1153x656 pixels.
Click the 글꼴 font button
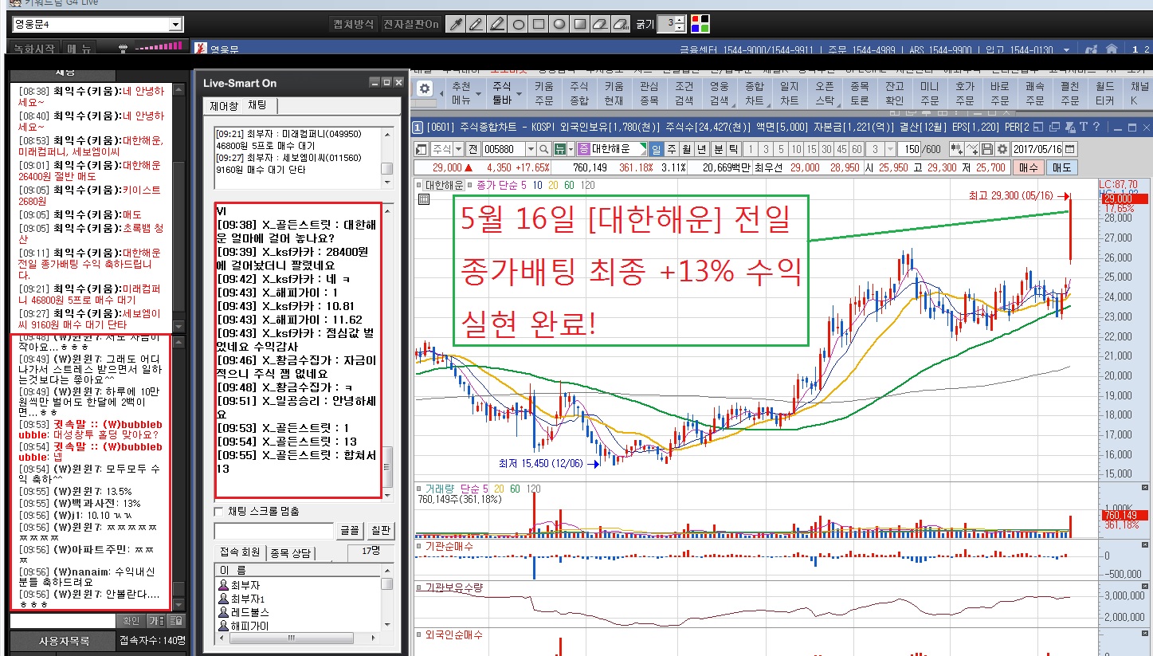pyautogui.click(x=350, y=530)
